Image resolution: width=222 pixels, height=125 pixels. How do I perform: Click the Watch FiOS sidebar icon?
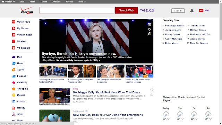click(x=14, y=22)
